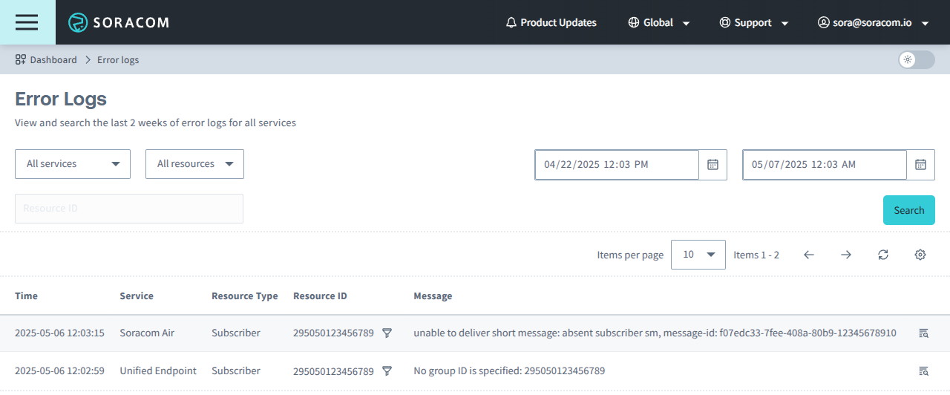Expand the Global coverage dropdown
950x395 pixels.
(x=659, y=22)
